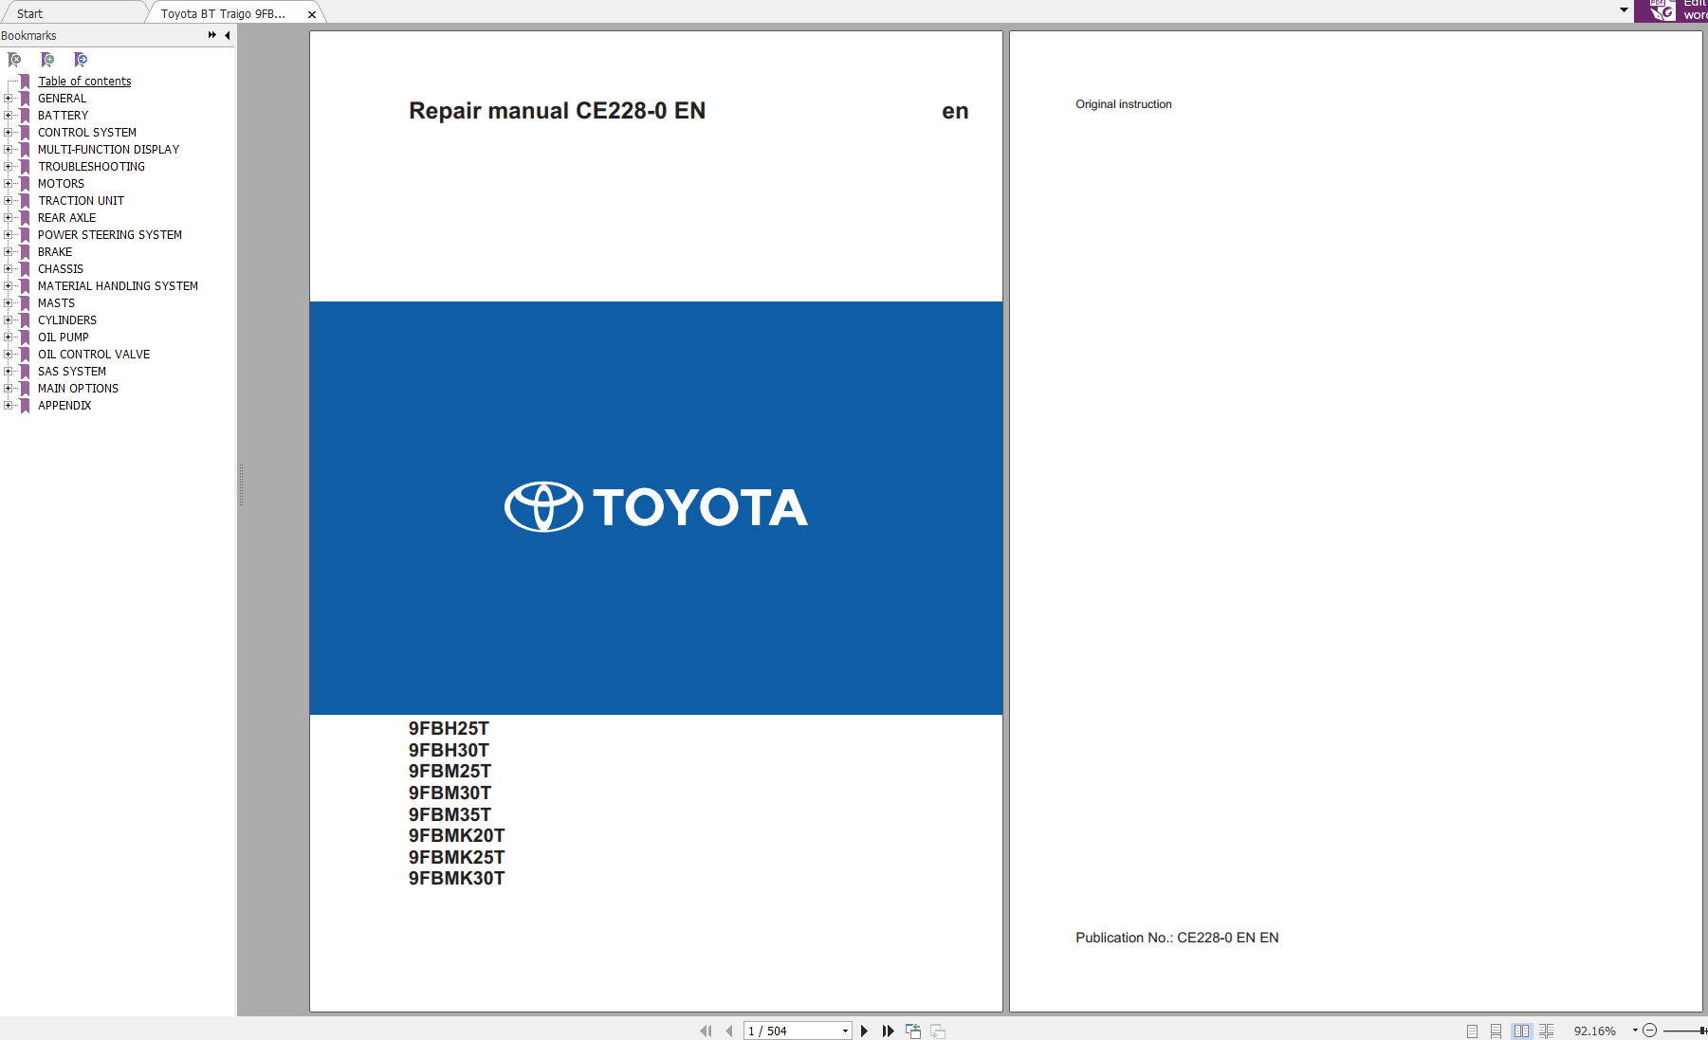Open the OIL CONTROL VALVE bookmark
The height and width of the screenshot is (1040, 1708).
94,355
